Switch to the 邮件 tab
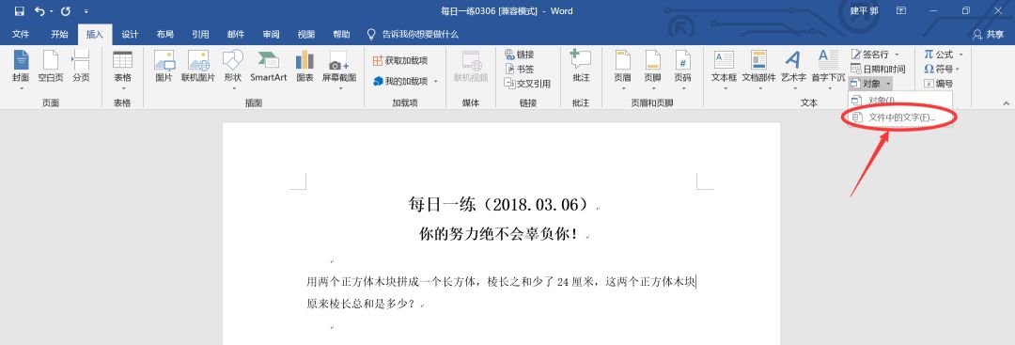The height and width of the screenshot is (345, 1015). pyautogui.click(x=236, y=34)
